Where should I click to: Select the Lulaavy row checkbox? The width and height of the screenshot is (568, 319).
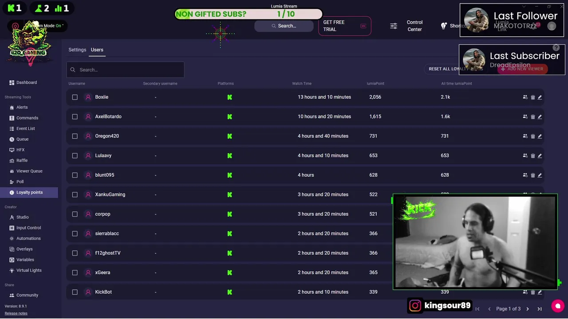click(75, 156)
